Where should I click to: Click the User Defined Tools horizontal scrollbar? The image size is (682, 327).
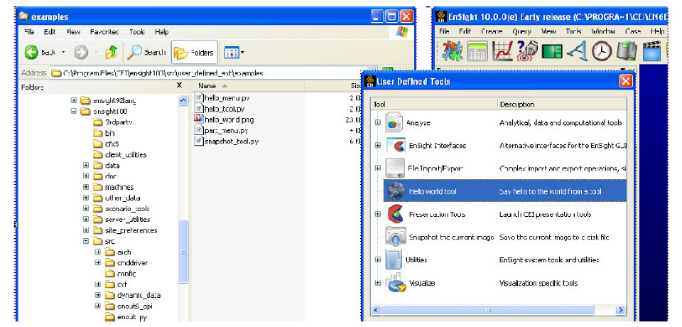[498, 310]
